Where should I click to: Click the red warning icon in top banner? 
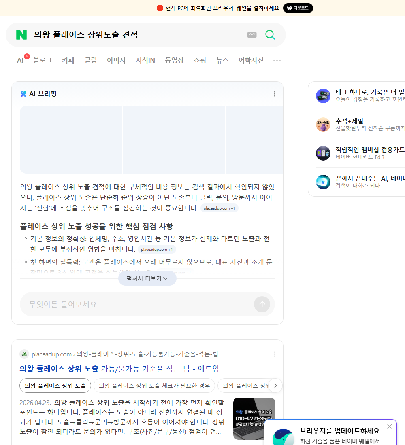click(x=160, y=8)
